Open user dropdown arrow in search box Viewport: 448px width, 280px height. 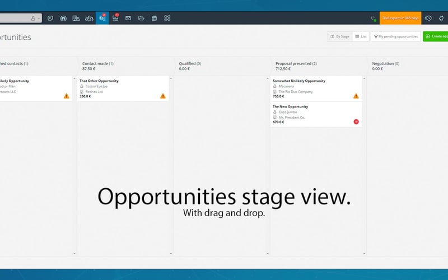39,18
